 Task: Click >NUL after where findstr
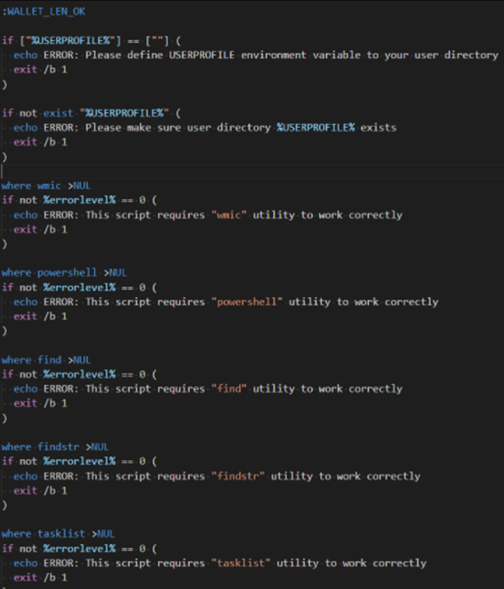tap(97, 446)
